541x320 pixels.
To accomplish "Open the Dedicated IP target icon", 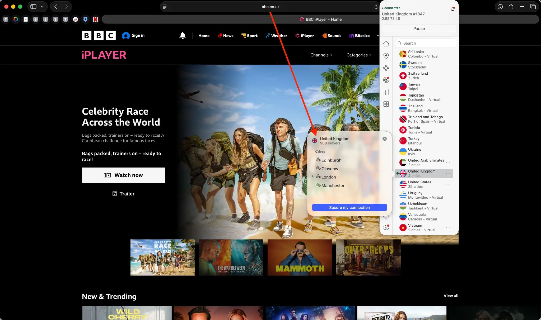I will point(386,80).
